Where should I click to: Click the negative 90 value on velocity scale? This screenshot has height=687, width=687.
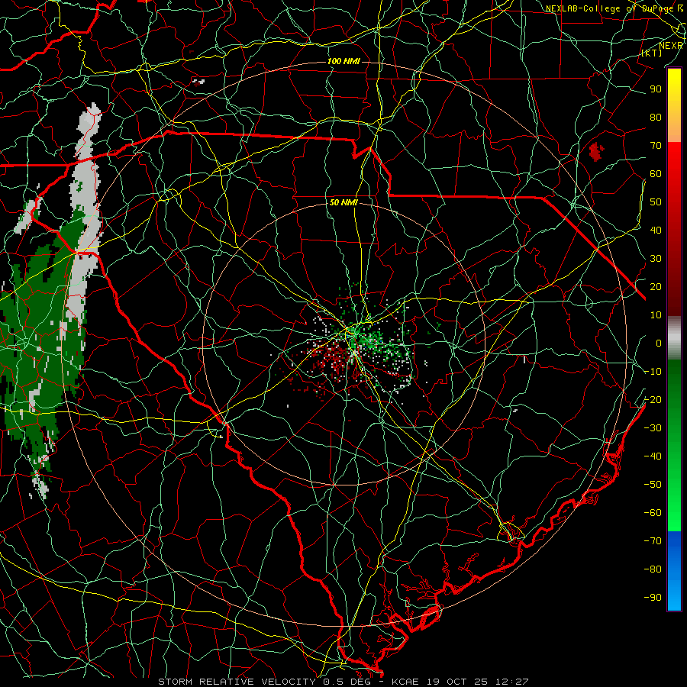653,598
